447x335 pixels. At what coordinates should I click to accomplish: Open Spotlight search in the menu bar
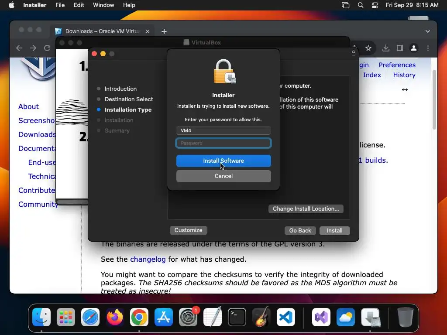coord(361,5)
